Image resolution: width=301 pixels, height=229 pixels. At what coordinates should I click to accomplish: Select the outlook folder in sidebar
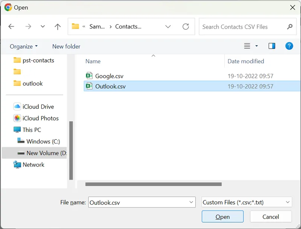[29, 83]
